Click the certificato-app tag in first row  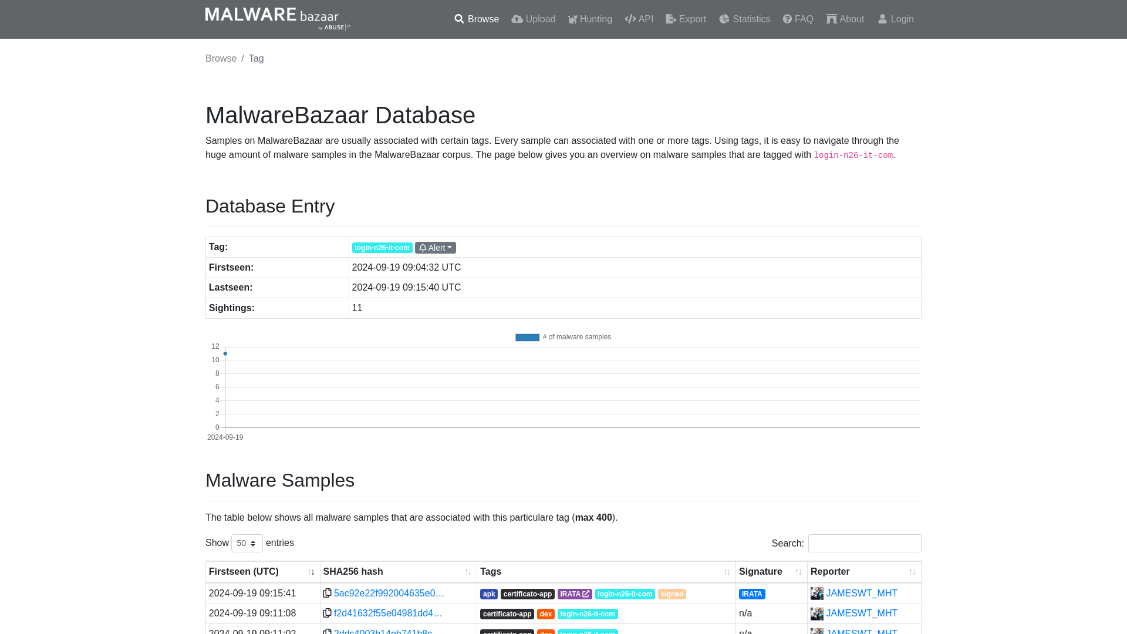tap(528, 594)
